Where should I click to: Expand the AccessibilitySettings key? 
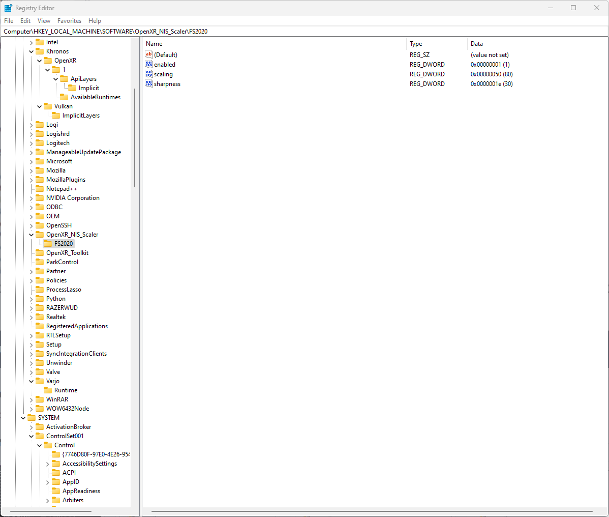coord(48,464)
